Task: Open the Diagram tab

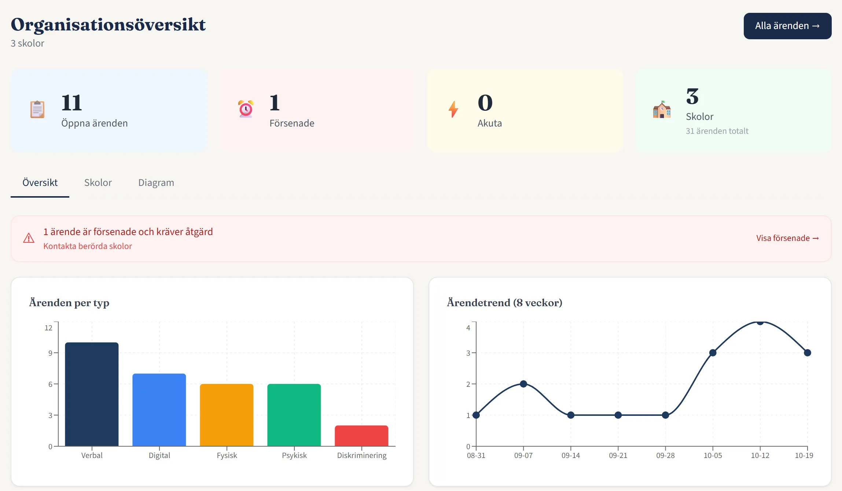Action: pos(156,183)
